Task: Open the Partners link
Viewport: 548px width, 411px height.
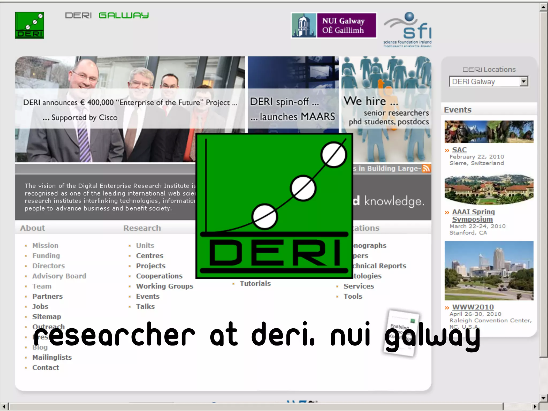Action: pyautogui.click(x=47, y=296)
